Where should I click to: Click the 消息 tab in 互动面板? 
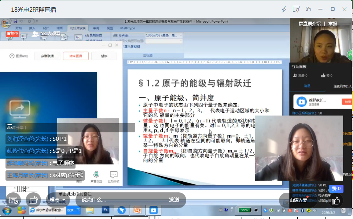[x=307, y=86]
